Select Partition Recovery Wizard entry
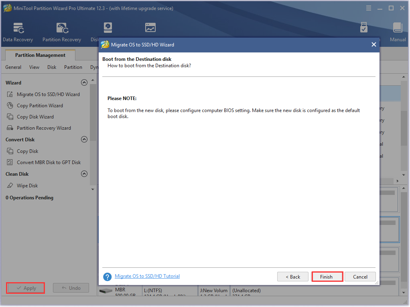 44,128
